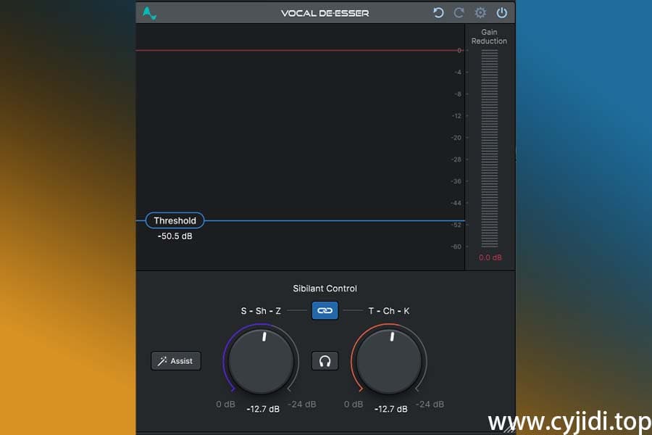Click the Sibilant Control heading
The image size is (652, 435).
[x=325, y=289]
